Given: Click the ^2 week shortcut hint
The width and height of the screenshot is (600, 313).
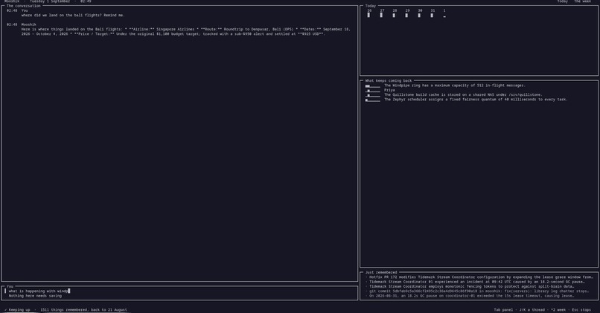Looking at the screenshot, I should (559, 310).
